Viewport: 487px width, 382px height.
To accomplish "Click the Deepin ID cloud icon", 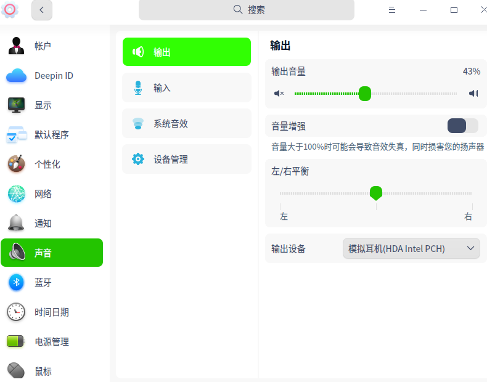I will [x=16, y=75].
